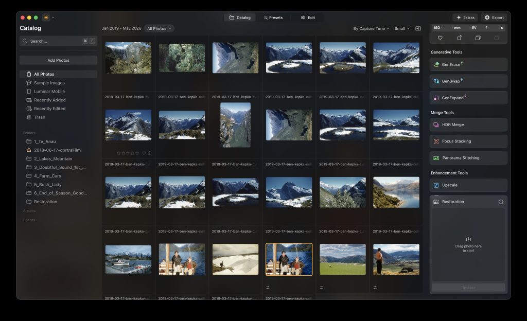
Task: Click the magnifier icon in search box
Action: [x=25, y=41]
